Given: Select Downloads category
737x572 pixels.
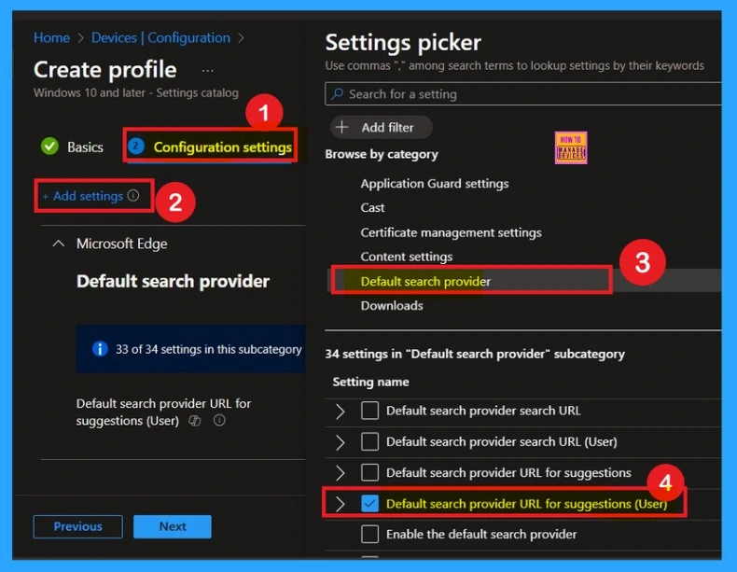Looking at the screenshot, I should pyautogui.click(x=392, y=305).
